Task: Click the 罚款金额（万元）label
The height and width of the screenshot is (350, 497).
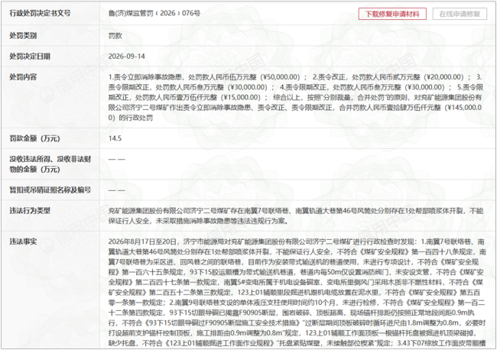Action: [34, 138]
